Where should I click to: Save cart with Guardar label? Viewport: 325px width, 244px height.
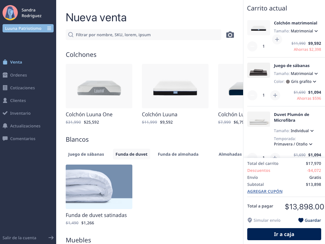pos(313,220)
